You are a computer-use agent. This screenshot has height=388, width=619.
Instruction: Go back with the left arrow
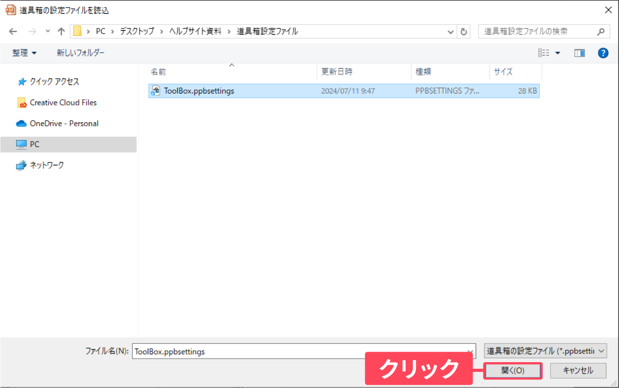(x=13, y=31)
